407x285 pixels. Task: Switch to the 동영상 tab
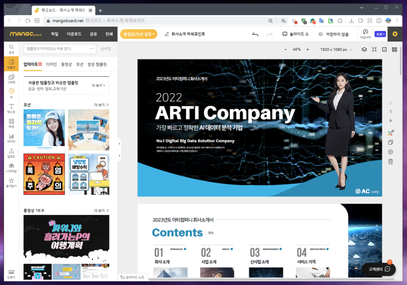click(x=66, y=64)
